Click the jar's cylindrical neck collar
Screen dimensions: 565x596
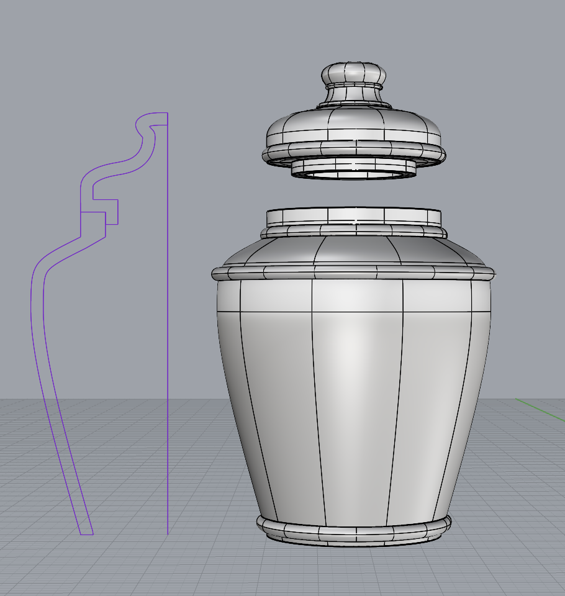(354, 216)
